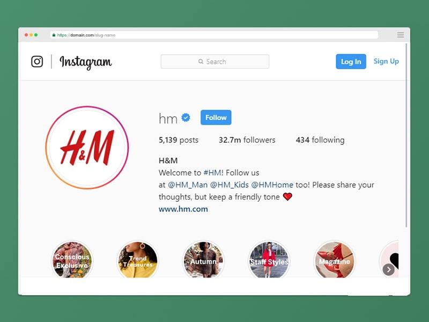Click the Instagram camera logo icon
The height and width of the screenshot is (322, 429).
coord(37,61)
